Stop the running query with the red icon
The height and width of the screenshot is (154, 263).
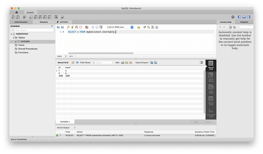81,27
